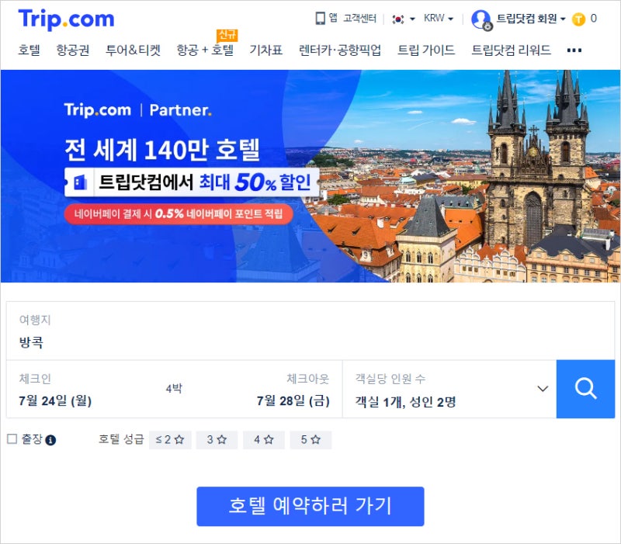
Task: Select the 항공권 navigation tab
Action: pyautogui.click(x=72, y=50)
